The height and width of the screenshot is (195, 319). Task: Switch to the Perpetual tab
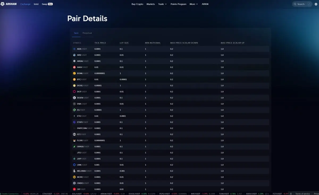pyautogui.click(x=87, y=33)
